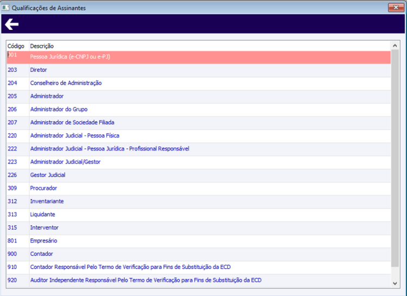Select Administrador do Grupo row

coord(199,110)
